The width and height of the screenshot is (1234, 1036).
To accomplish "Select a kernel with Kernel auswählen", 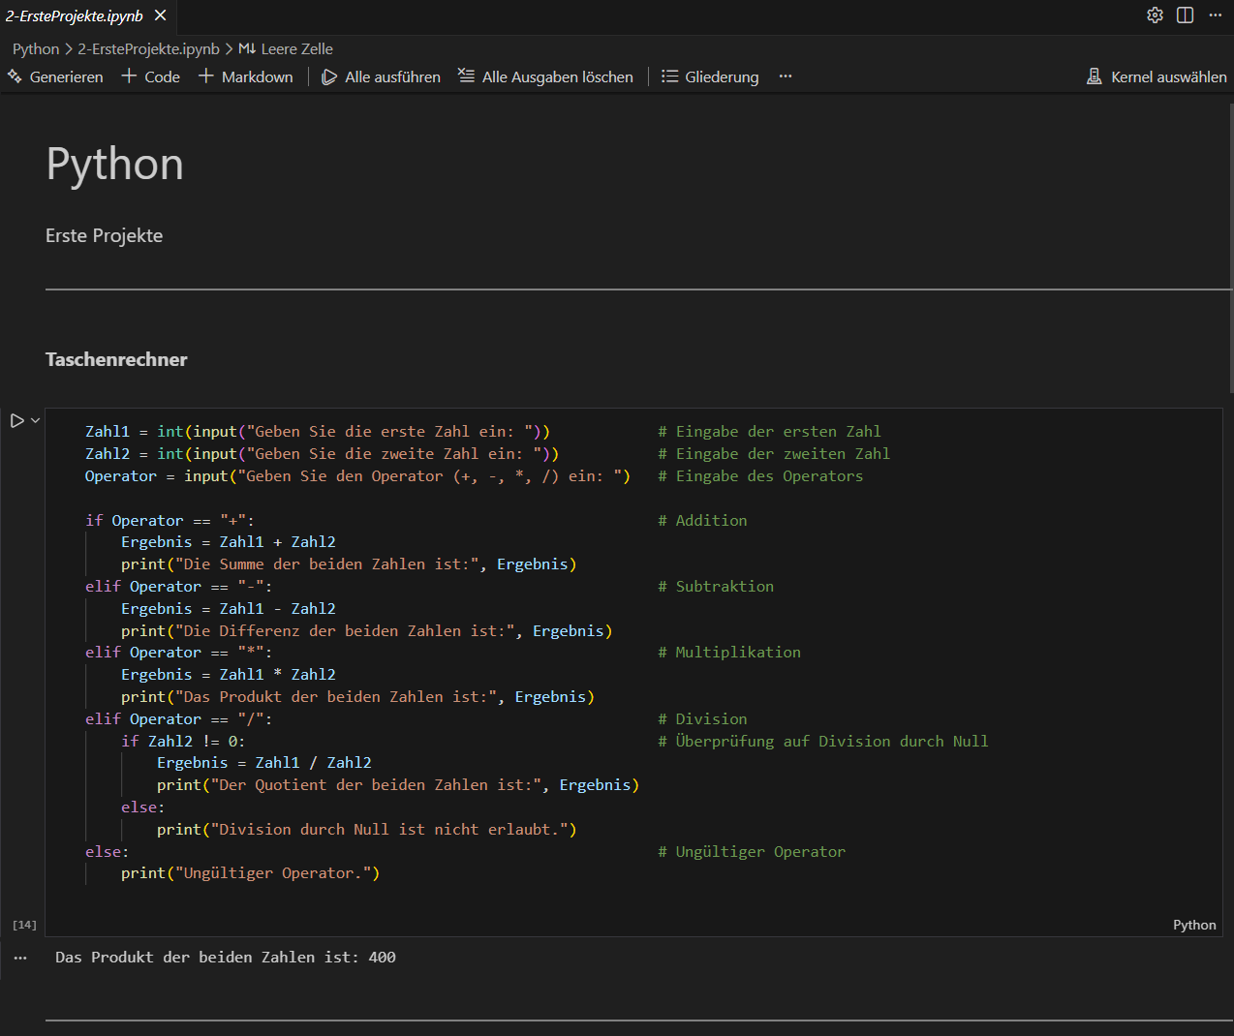I will tap(1157, 76).
